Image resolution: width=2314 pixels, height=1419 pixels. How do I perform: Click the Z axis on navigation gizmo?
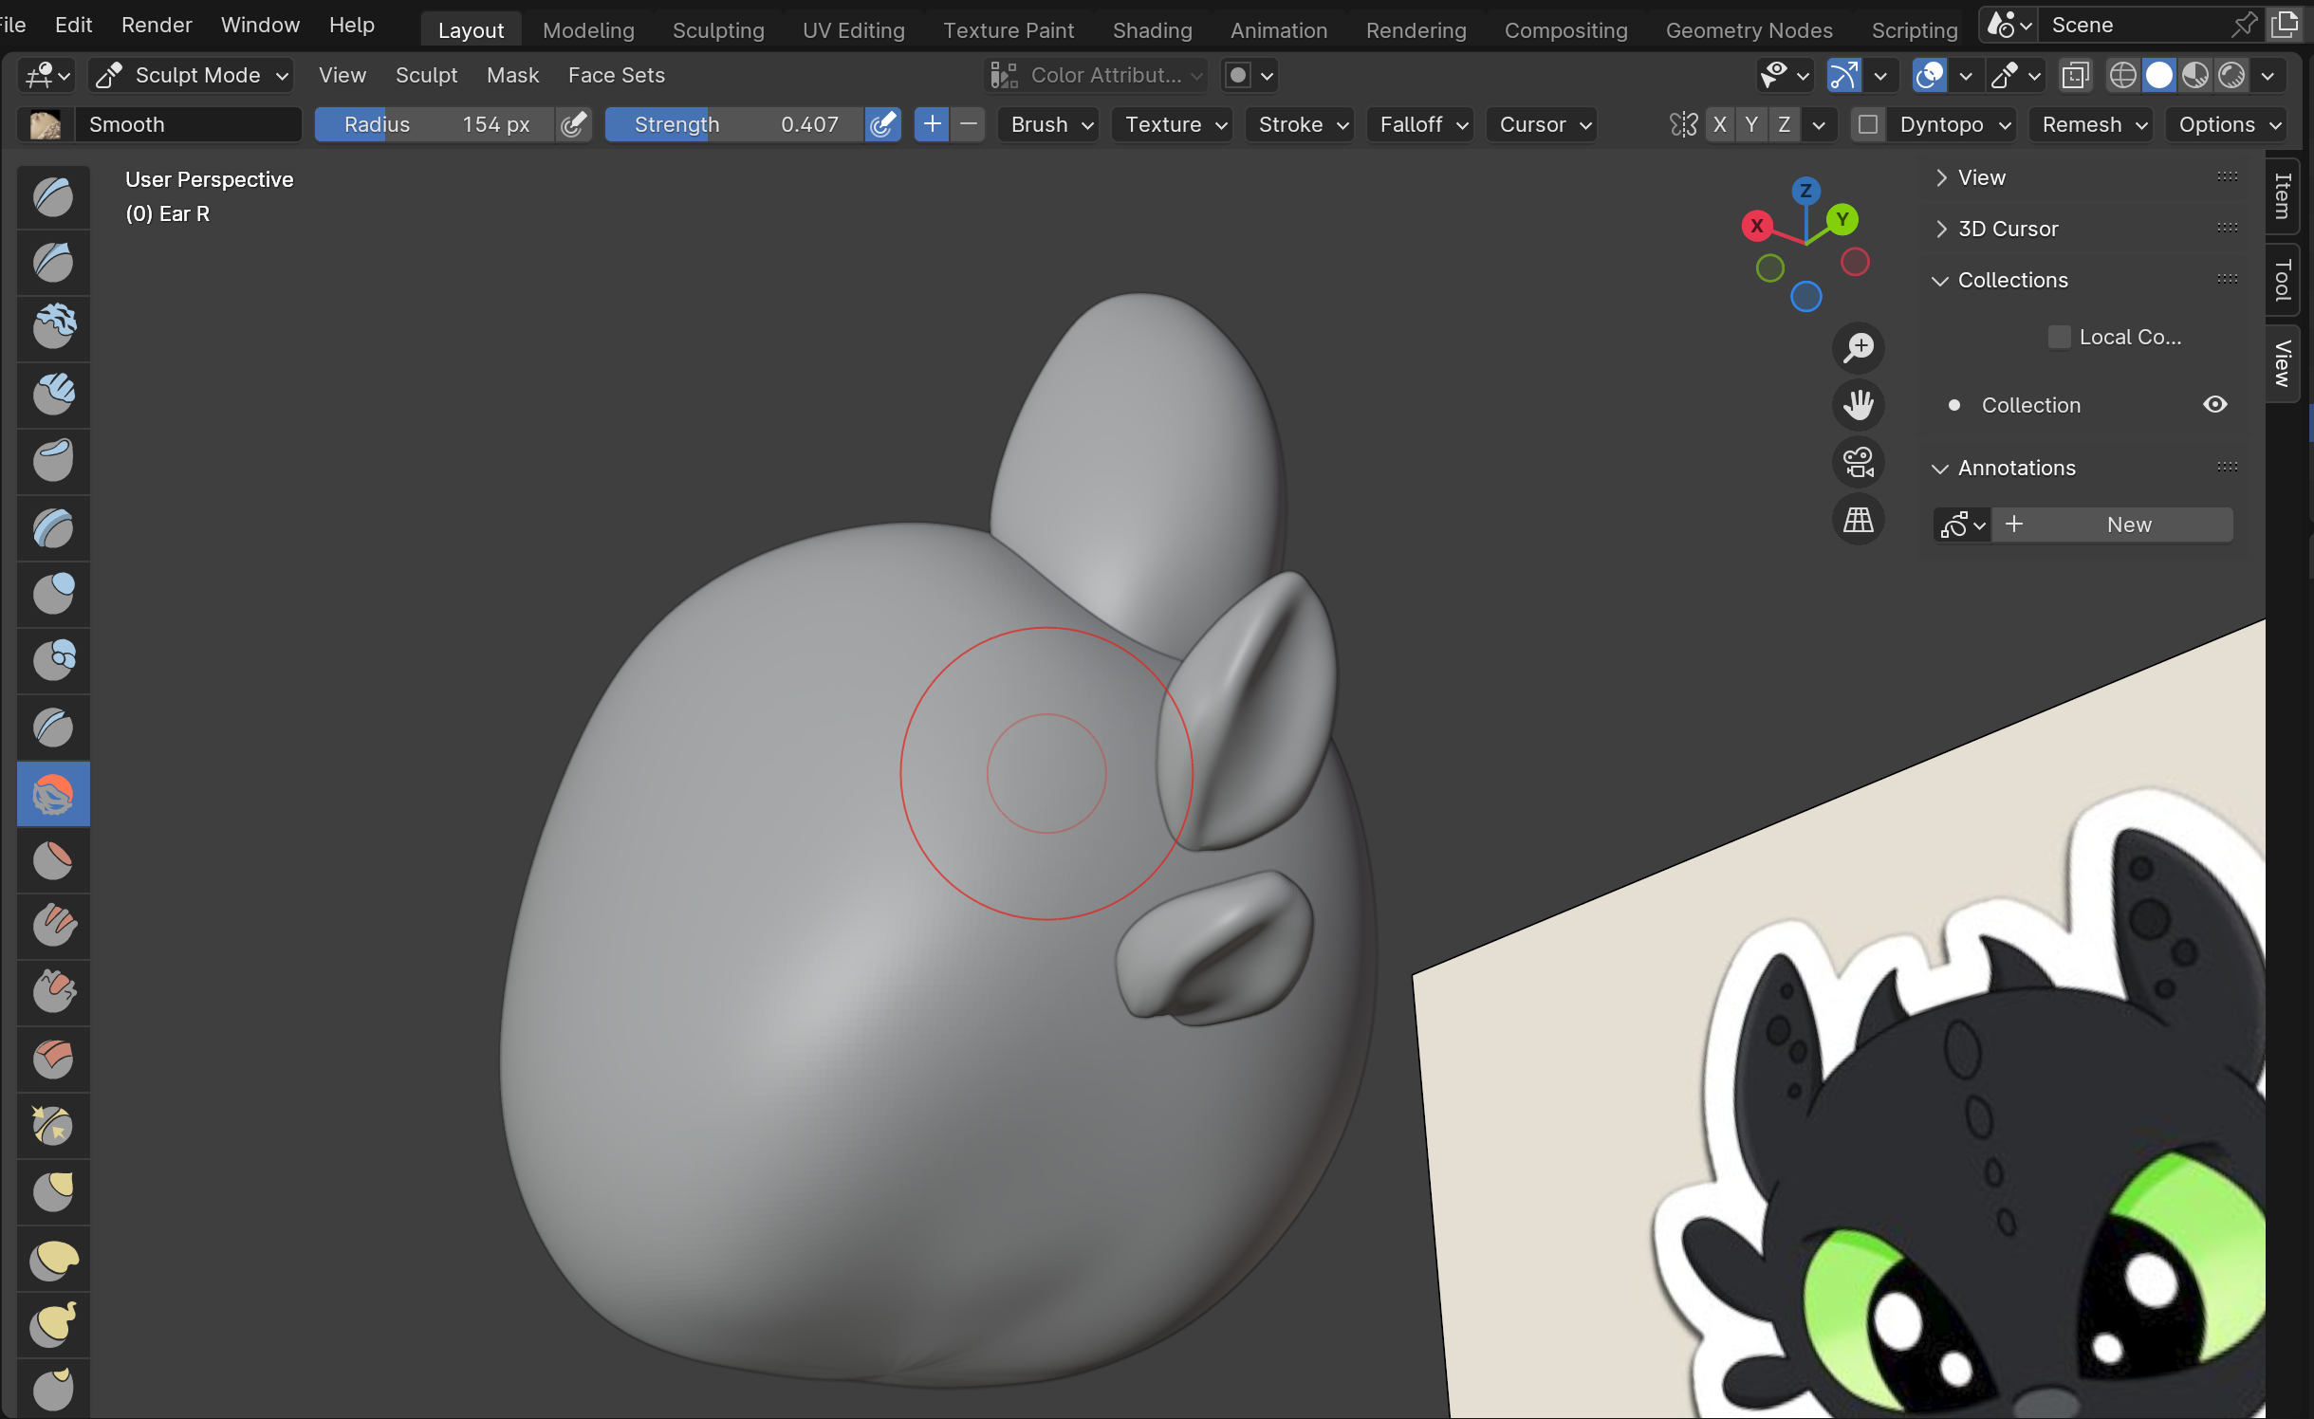[1805, 191]
